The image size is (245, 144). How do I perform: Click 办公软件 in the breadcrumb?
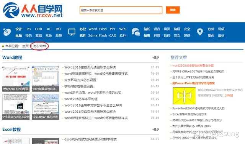click(x=40, y=46)
